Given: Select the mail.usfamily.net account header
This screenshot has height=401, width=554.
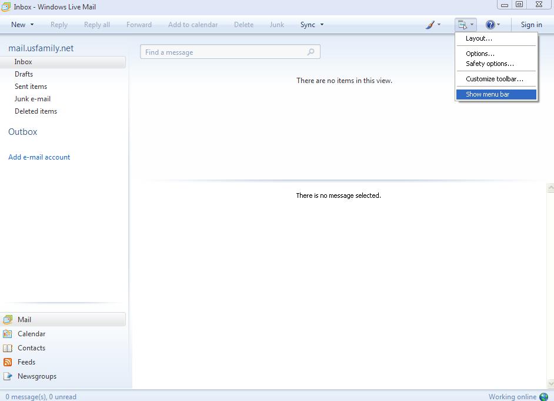Looking at the screenshot, I should [41, 48].
